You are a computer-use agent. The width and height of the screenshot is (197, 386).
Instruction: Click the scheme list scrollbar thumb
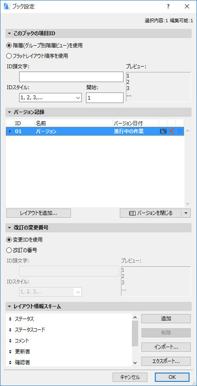[x=135, y=334]
